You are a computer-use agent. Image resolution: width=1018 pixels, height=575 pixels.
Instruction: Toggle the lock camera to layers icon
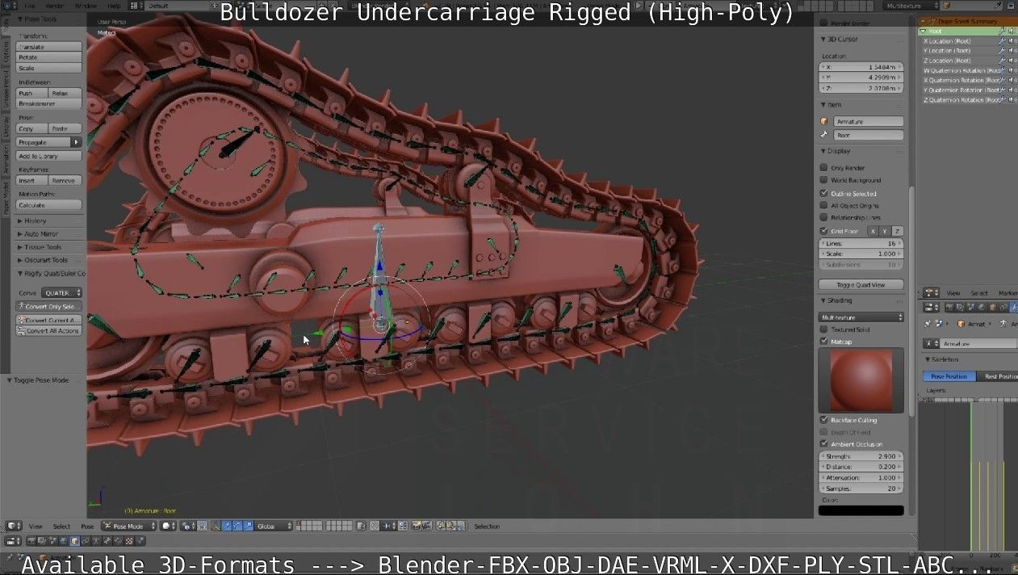click(362, 526)
